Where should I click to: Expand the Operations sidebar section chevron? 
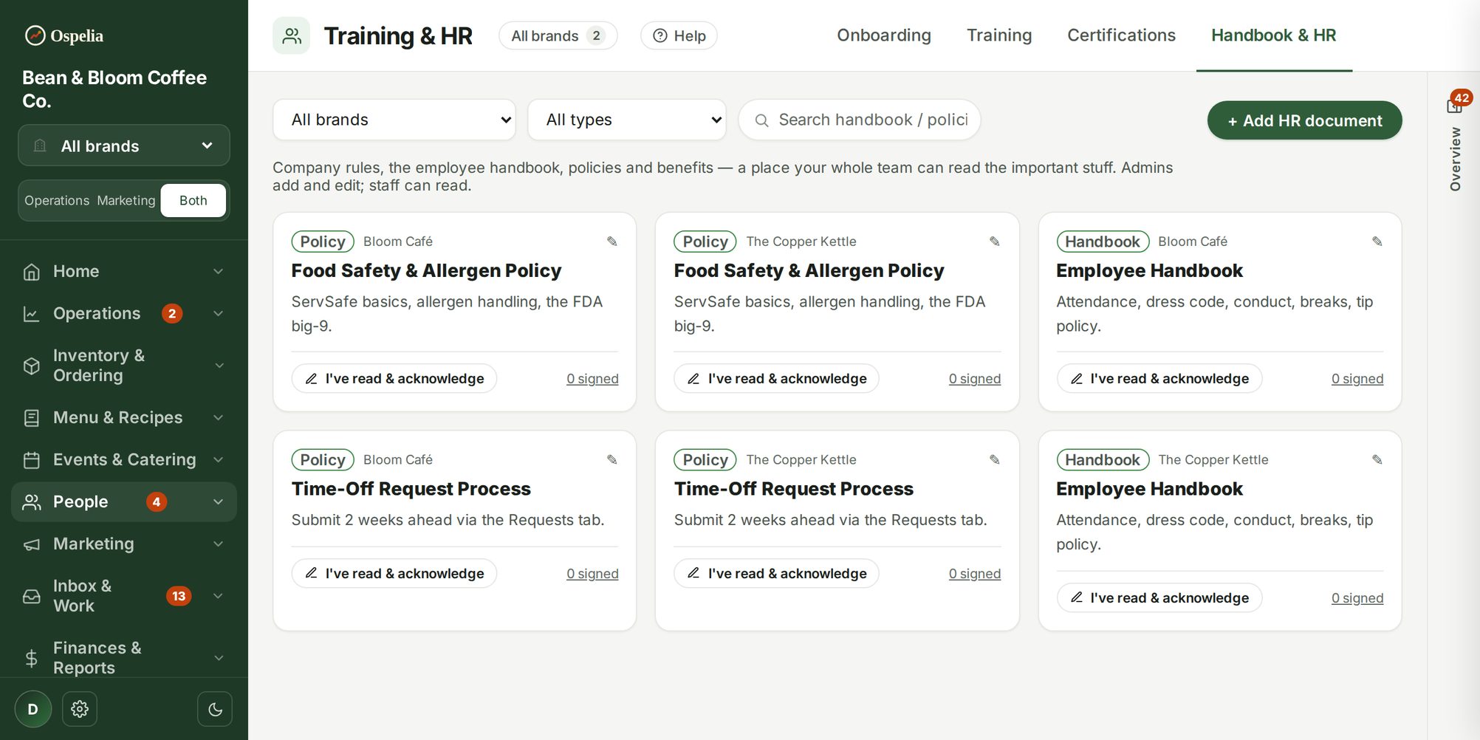(219, 314)
